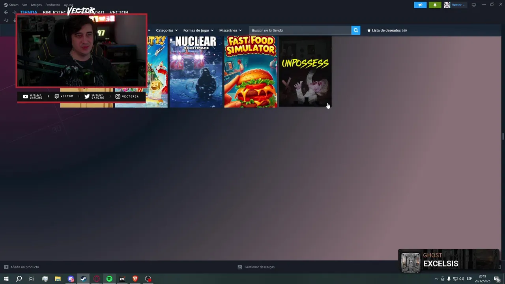Open the Amigos menu
This screenshot has width=505, height=284.
[36, 5]
